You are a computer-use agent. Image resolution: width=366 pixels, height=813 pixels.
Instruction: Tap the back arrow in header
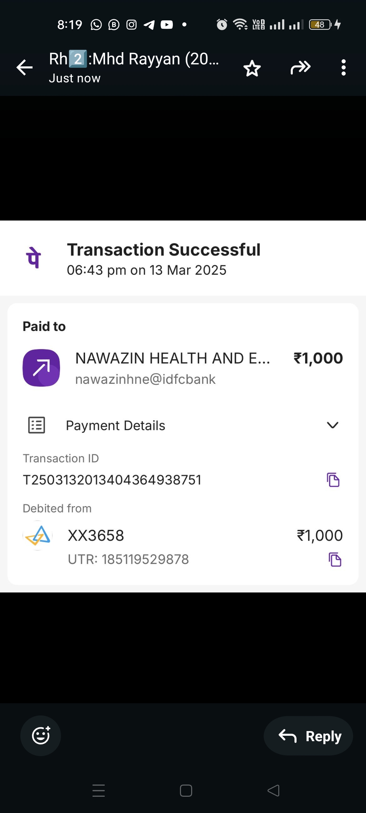25,67
